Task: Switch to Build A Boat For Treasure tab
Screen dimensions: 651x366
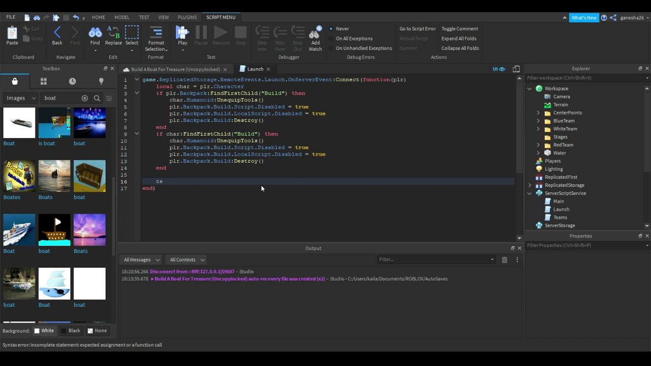Action: 175,69
